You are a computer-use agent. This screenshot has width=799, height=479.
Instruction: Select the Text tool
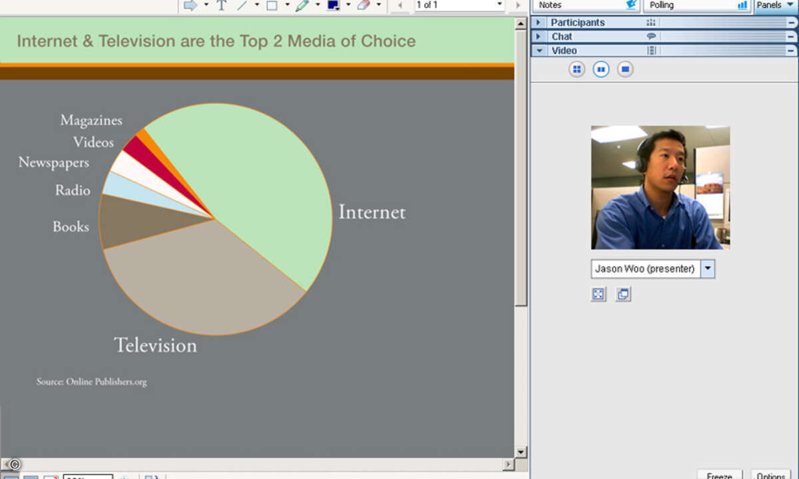(x=222, y=5)
